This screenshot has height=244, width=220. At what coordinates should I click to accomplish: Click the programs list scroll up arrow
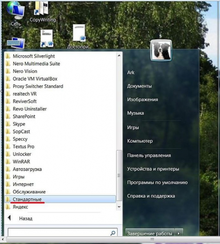pos(119,55)
